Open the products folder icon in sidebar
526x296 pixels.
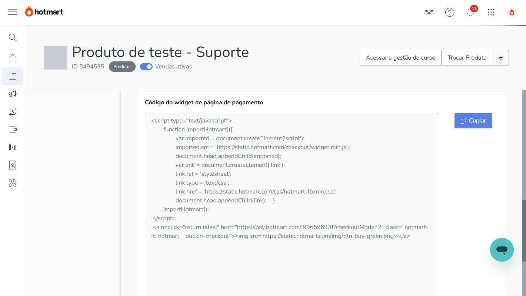point(13,76)
